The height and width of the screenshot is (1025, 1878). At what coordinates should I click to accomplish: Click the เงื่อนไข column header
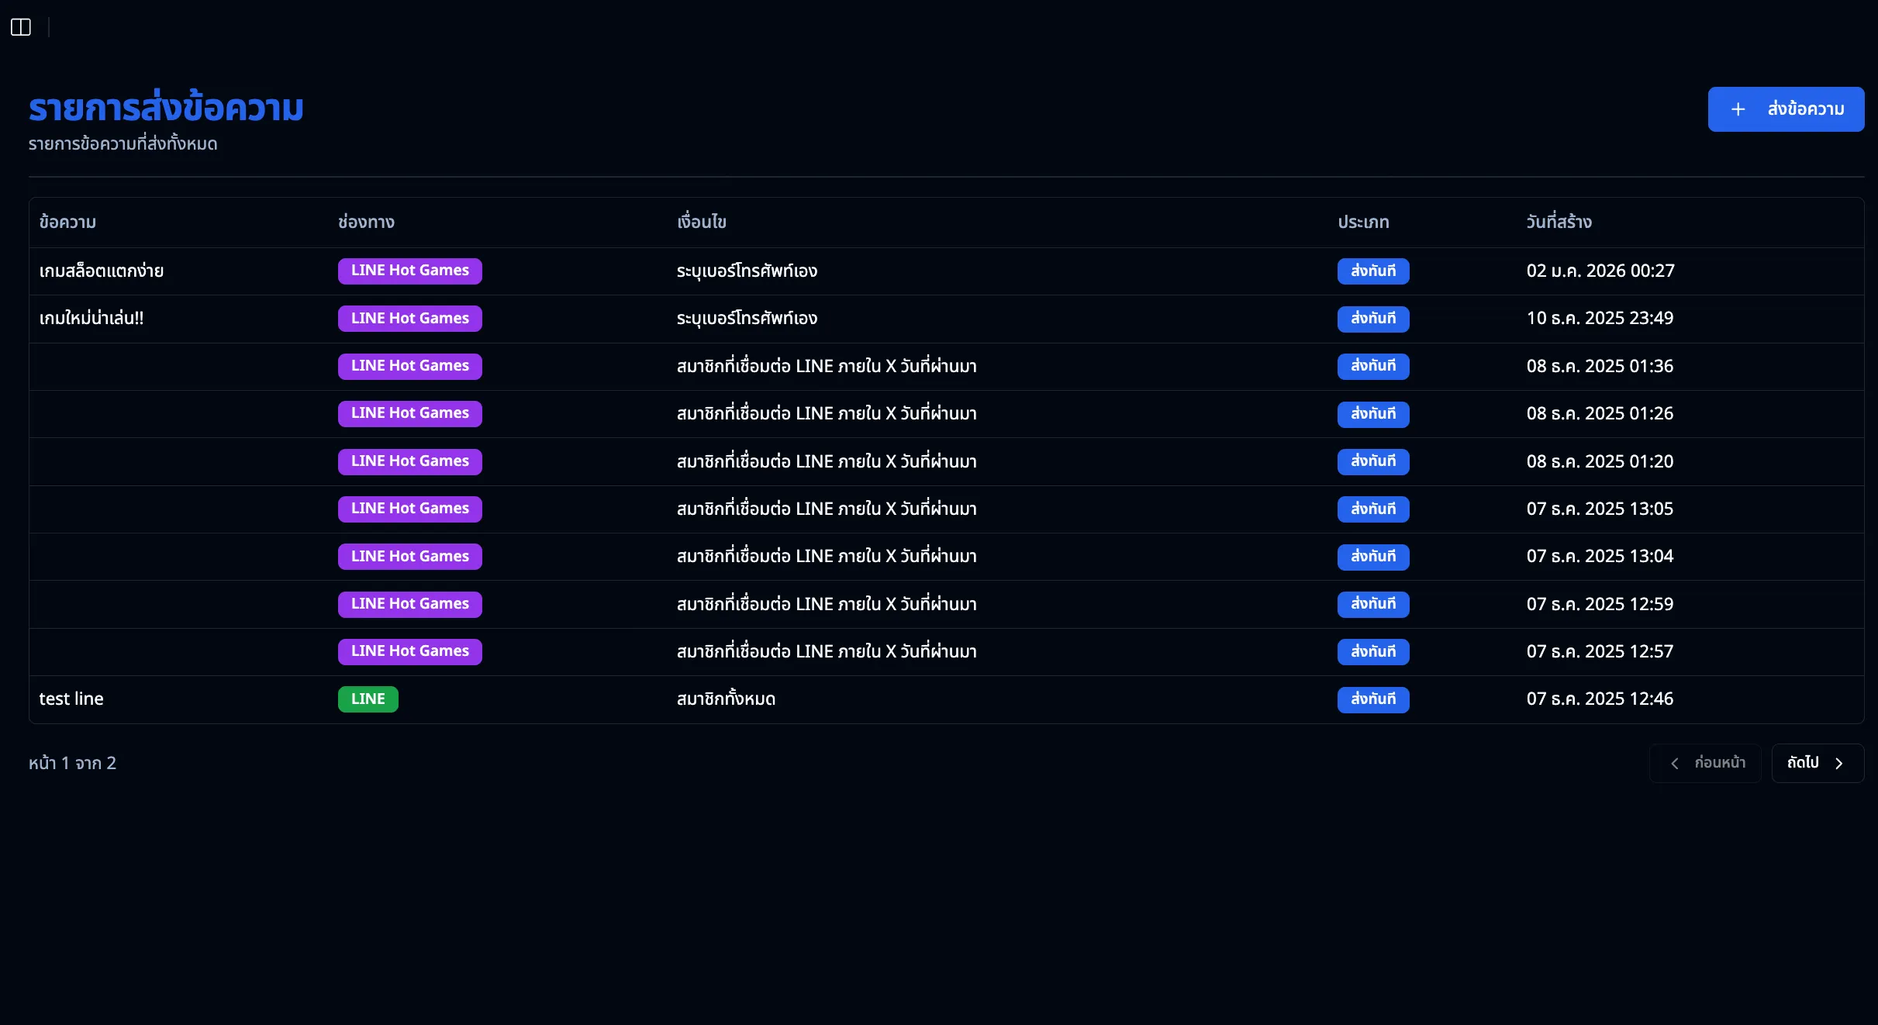(x=701, y=222)
